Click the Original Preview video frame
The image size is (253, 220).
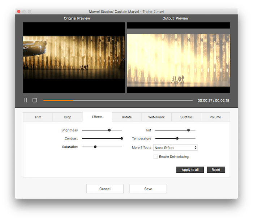coord(74,57)
